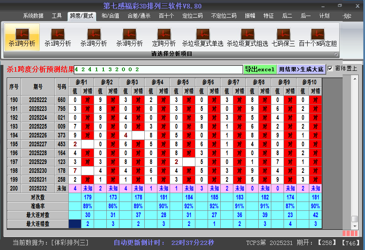The image size is (365, 250).
Task: Click the 号码 cell 373
Action: [62, 135]
